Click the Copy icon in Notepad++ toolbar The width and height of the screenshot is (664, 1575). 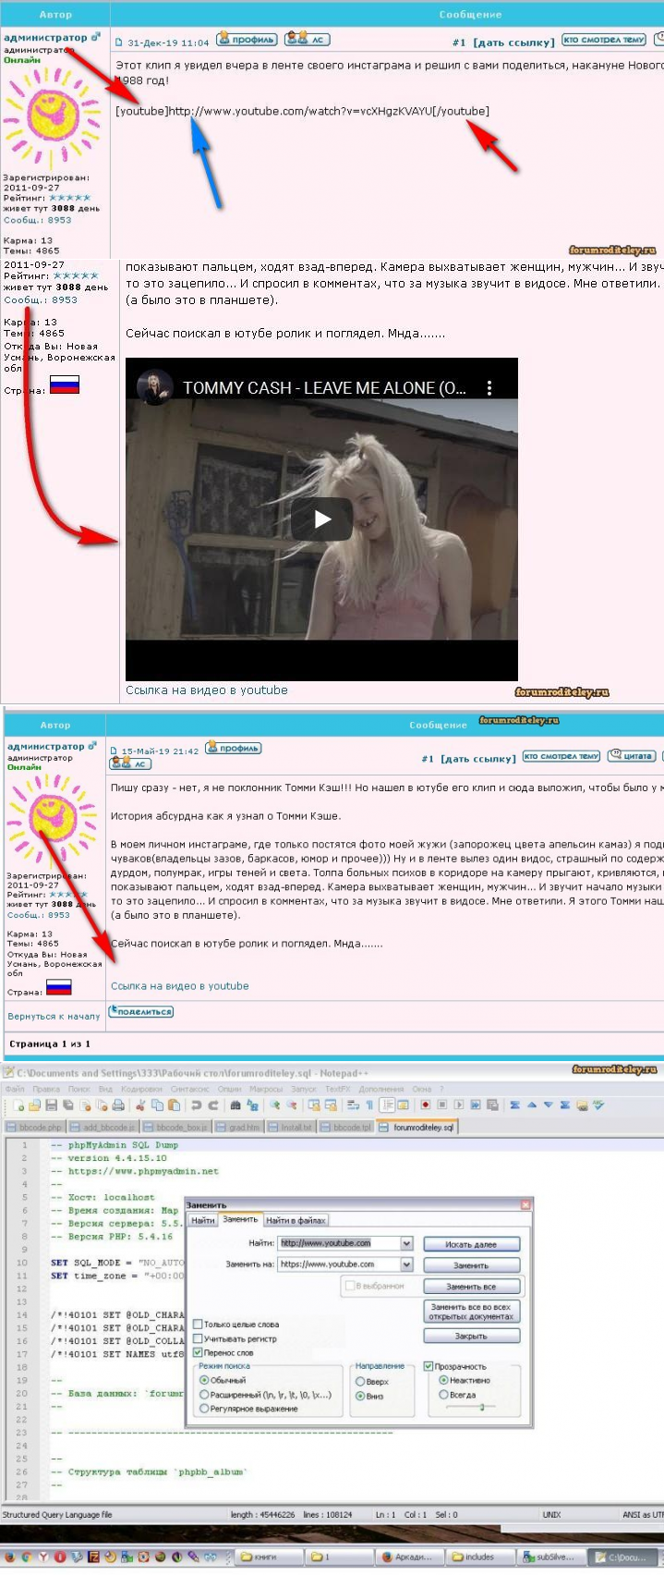tap(157, 1105)
